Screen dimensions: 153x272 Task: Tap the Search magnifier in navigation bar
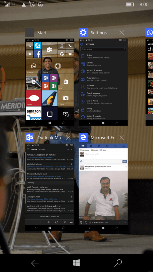coord(118,263)
